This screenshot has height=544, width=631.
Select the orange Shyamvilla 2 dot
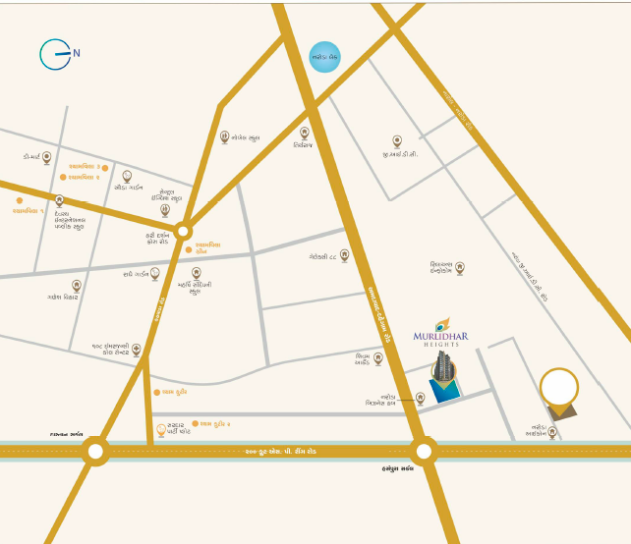(x=63, y=177)
